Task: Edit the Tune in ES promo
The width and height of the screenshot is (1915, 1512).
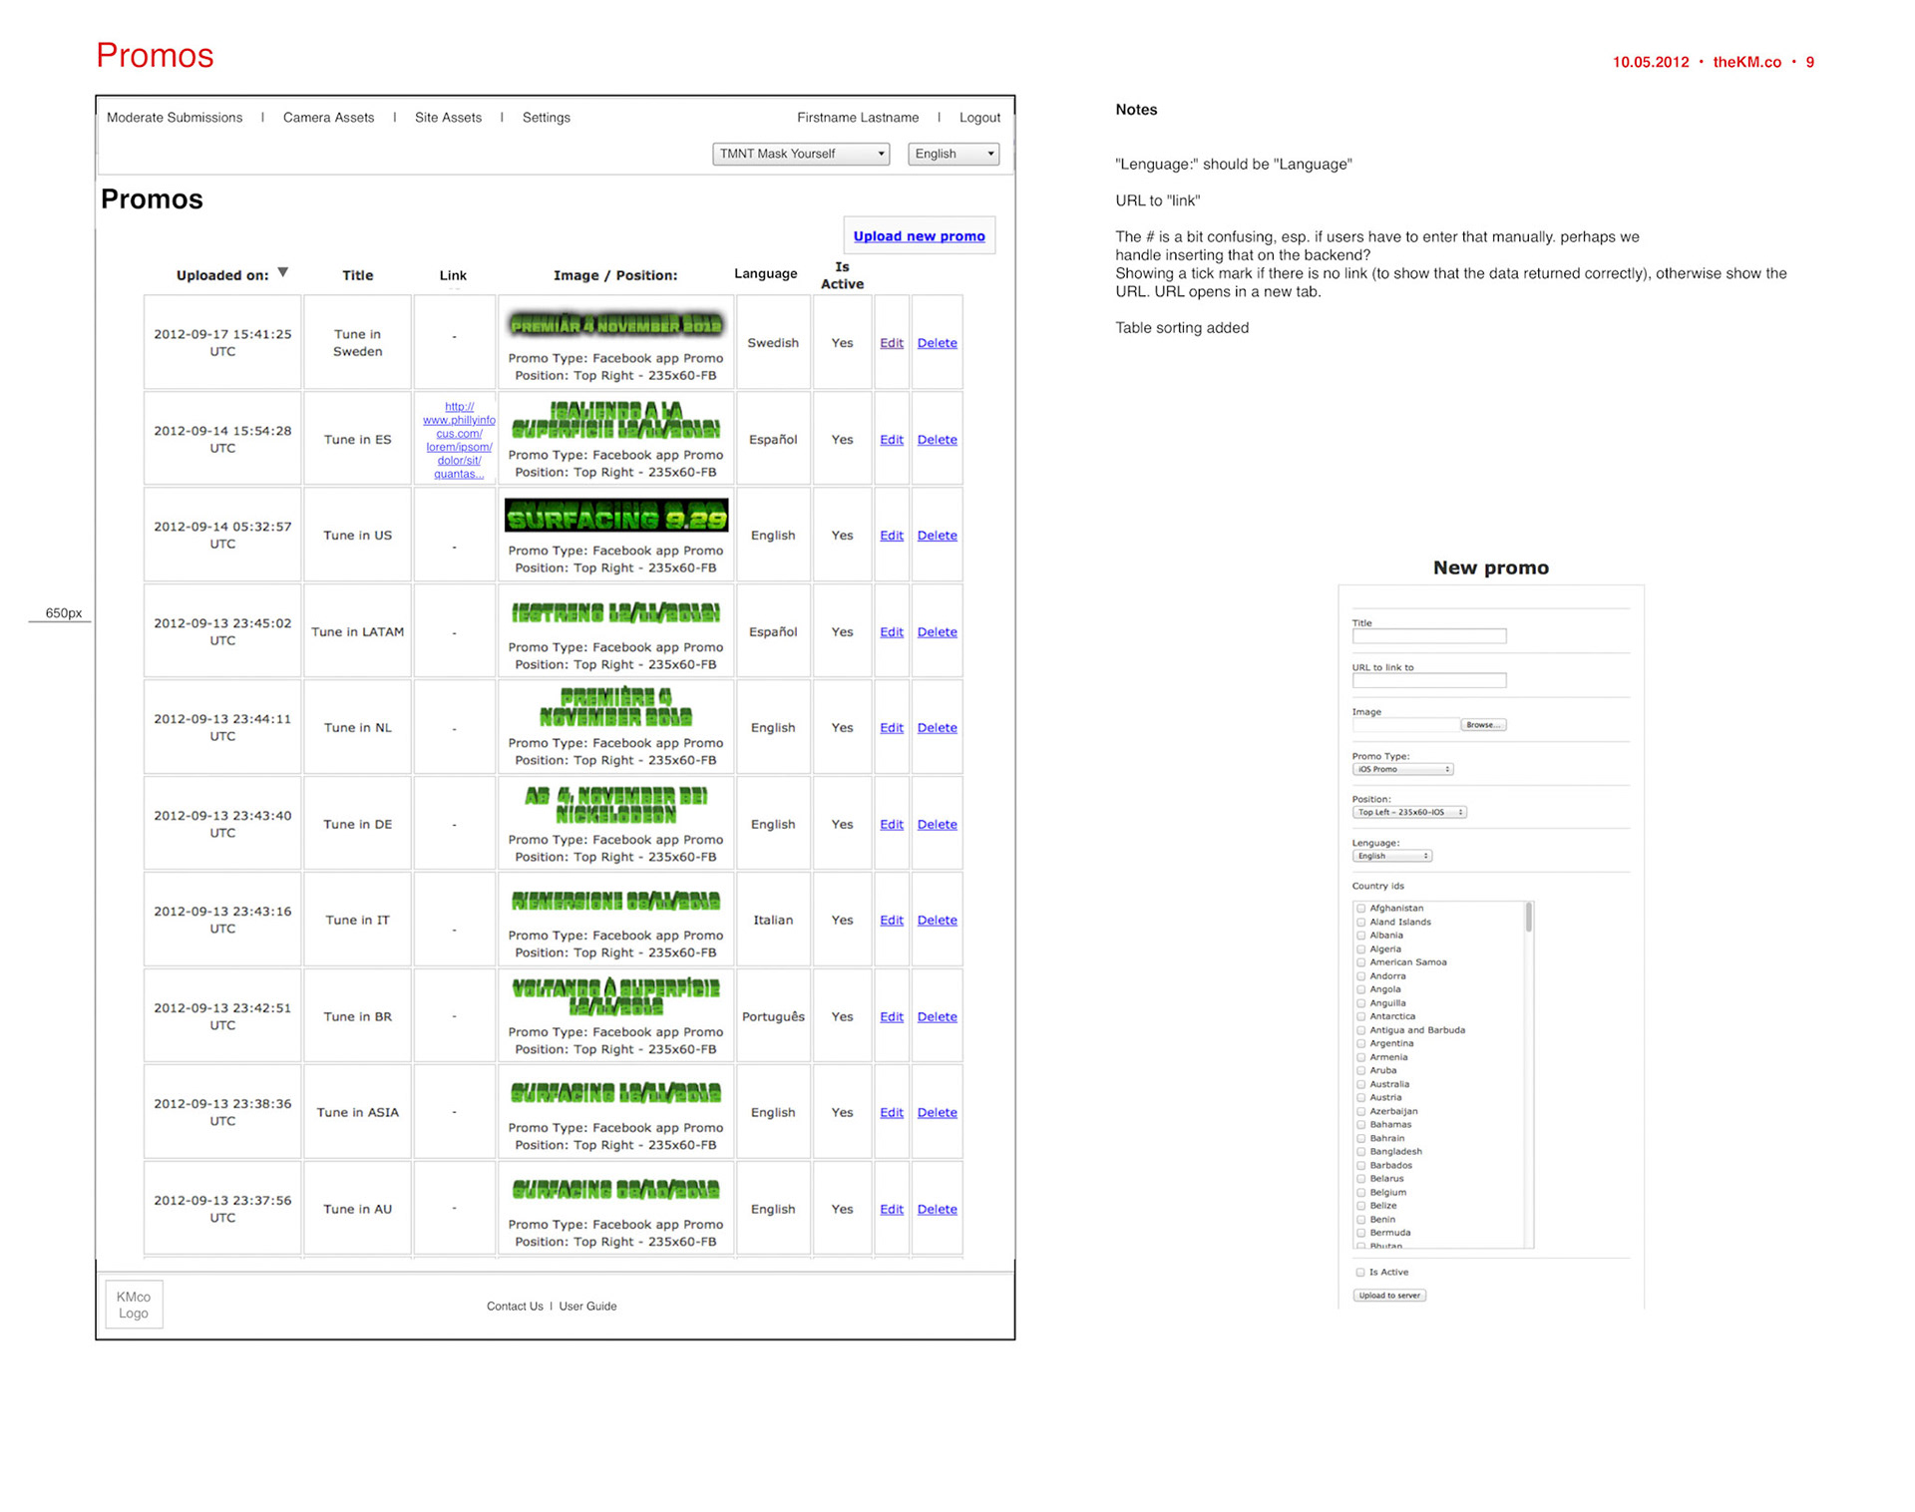Action: pyautogui.click(x=892, y=440)
